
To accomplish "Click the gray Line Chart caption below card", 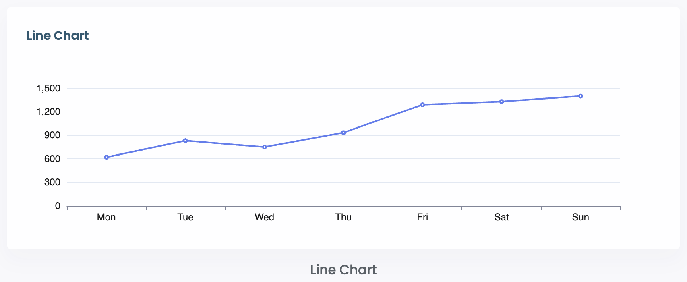I will coord(343,270).
